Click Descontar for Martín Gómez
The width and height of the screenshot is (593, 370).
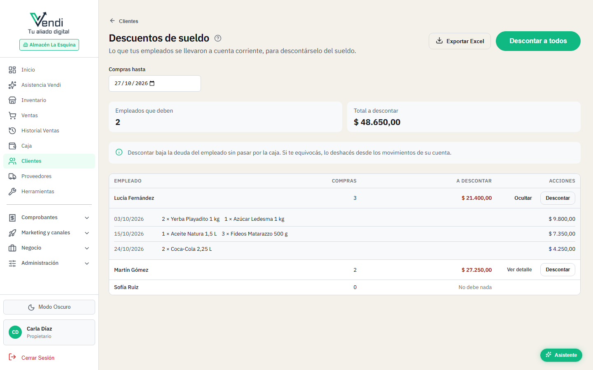coord(558,270)
